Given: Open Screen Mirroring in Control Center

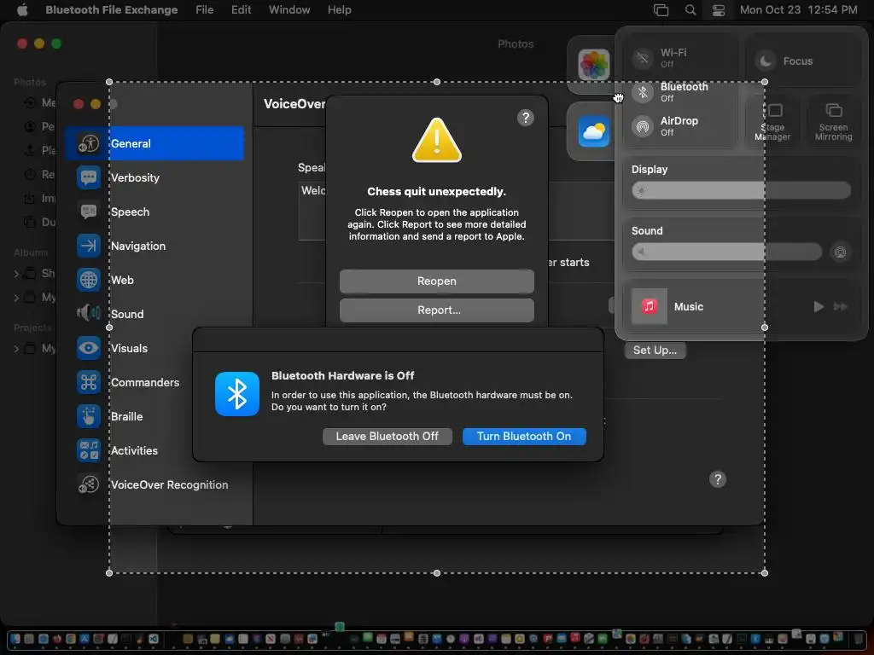Looking at the screenshot, I should (833, 121).
